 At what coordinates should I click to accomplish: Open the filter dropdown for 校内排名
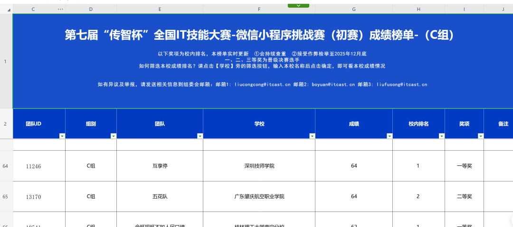pos(441,136)
